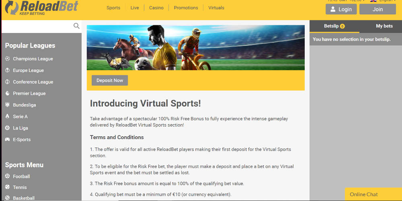The image size is (402, 201).
Task: Click the Bundesliga icon
Action: tap(7, 105)
